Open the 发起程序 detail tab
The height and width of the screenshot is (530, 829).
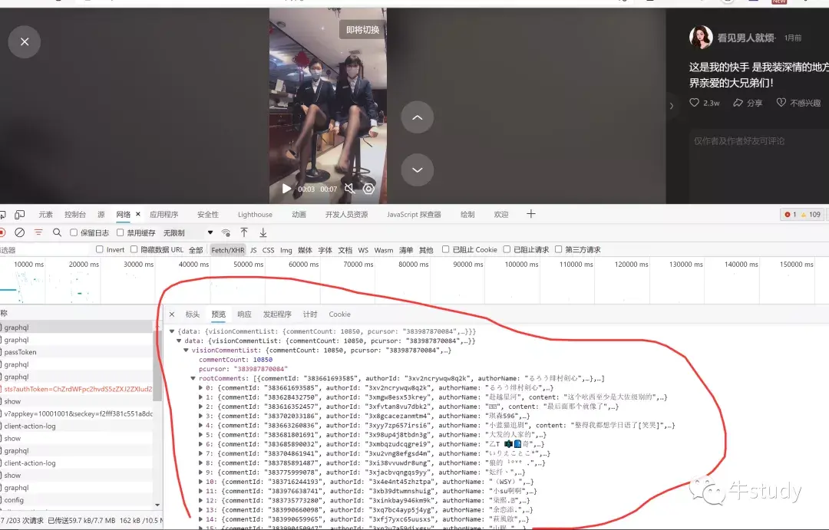pos(278,314)
